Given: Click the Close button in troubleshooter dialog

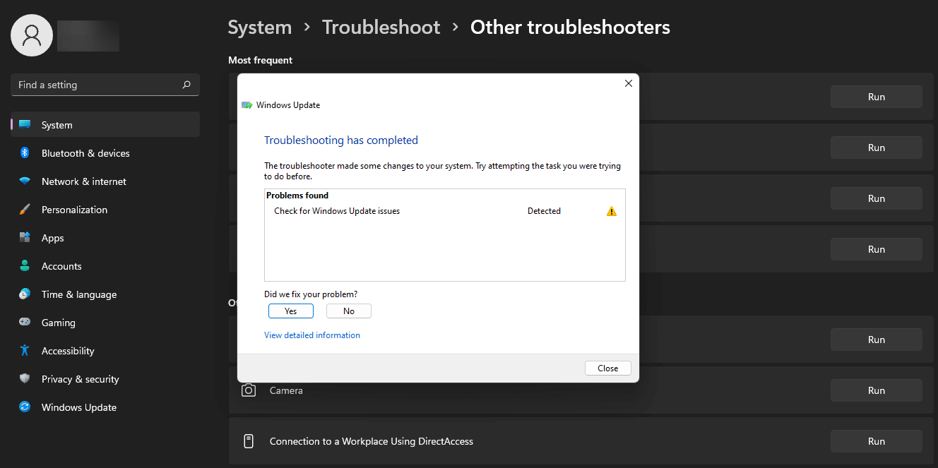Looking at the screenshot, I should click(608, 368).
